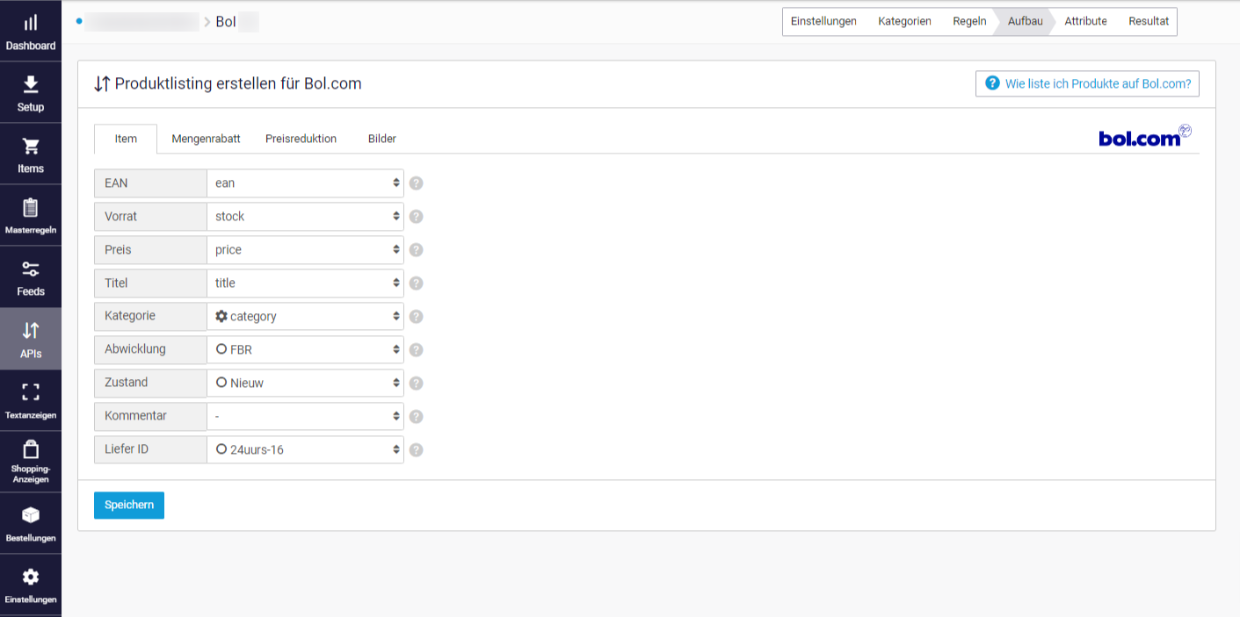Screen dimensions: 1240x617
Task: Click help icon next to Preis
Action: coord(417,250)
